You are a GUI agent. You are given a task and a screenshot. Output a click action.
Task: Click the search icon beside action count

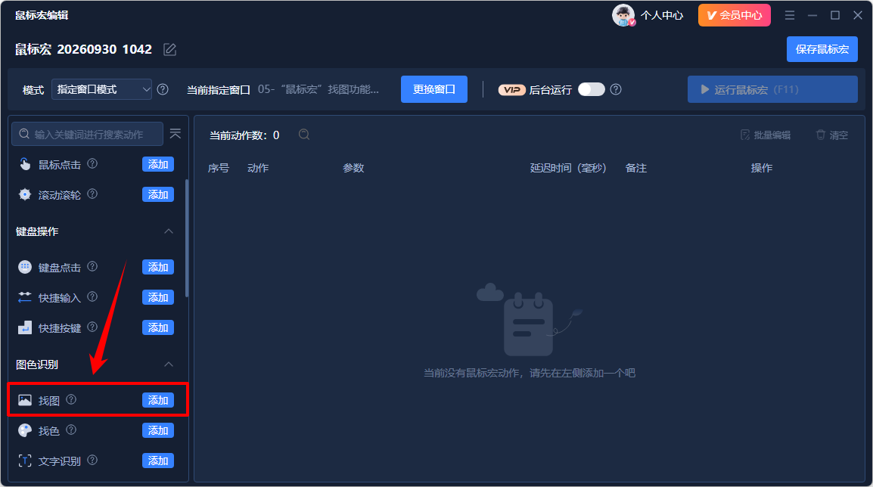pyautogui.click(x=304, y=135)
